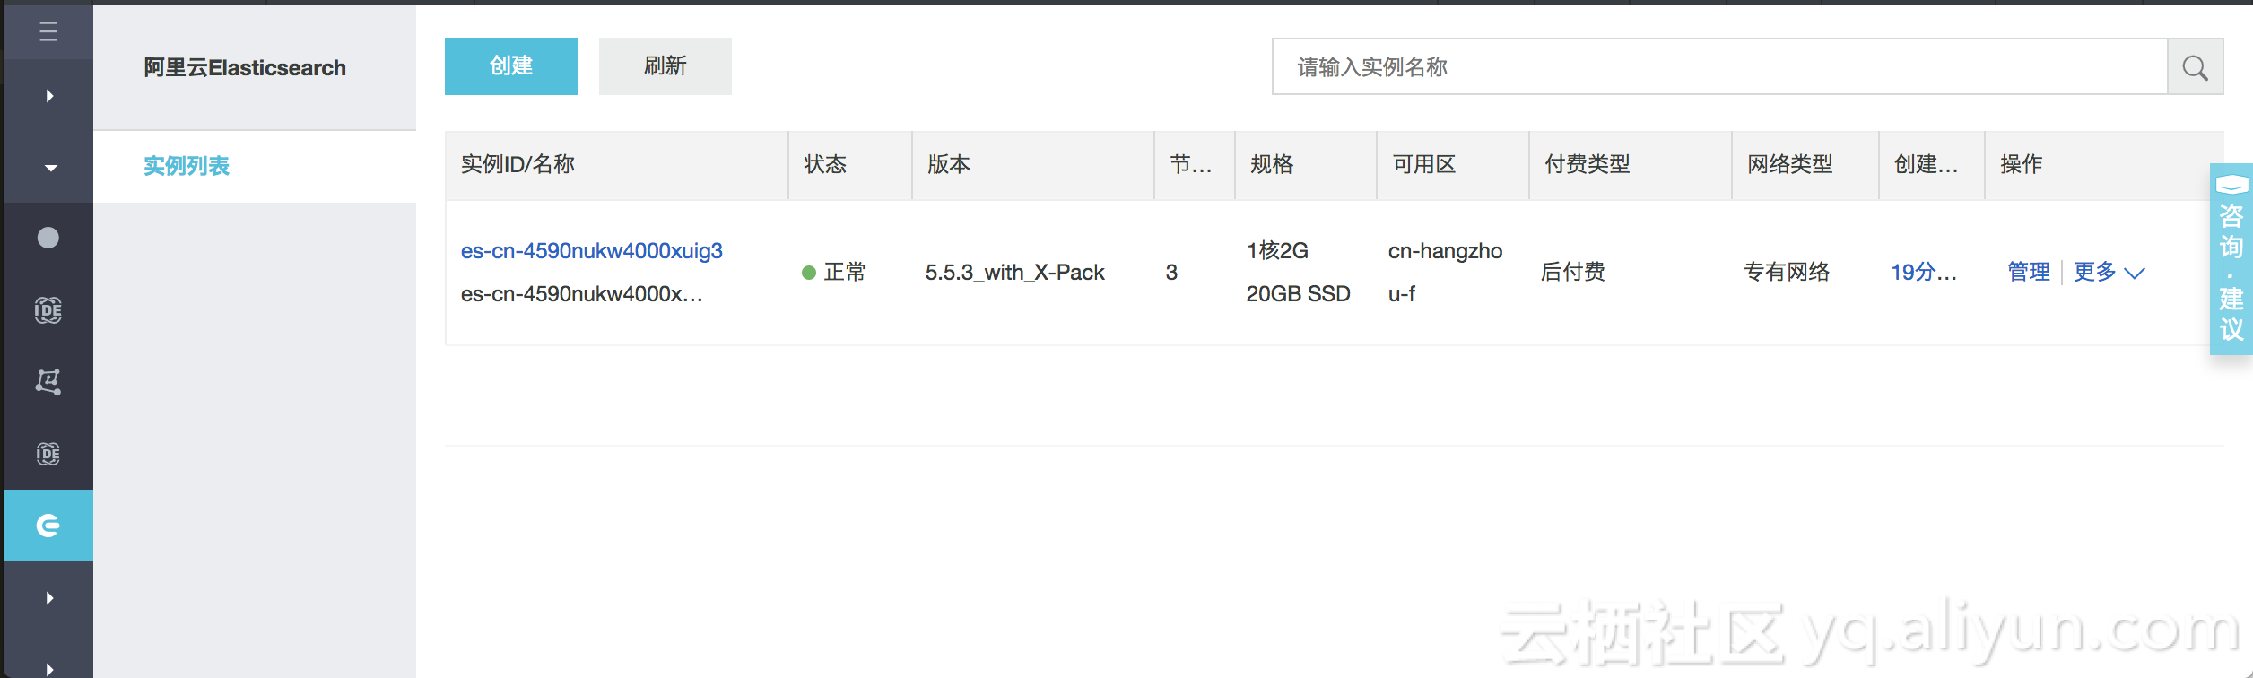Click the 专有网络 cell
The width and height of the screenshot is (2253, 678).
1787,272
